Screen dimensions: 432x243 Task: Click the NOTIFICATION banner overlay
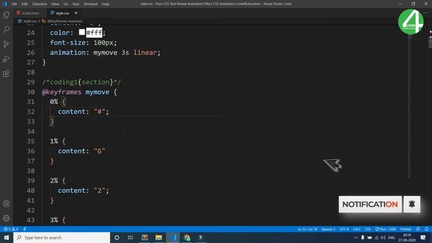370,205
